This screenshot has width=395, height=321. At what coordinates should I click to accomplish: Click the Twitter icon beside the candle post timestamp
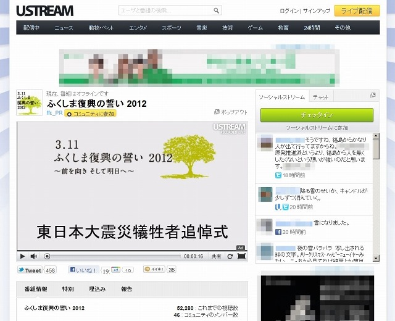point(285,207)
